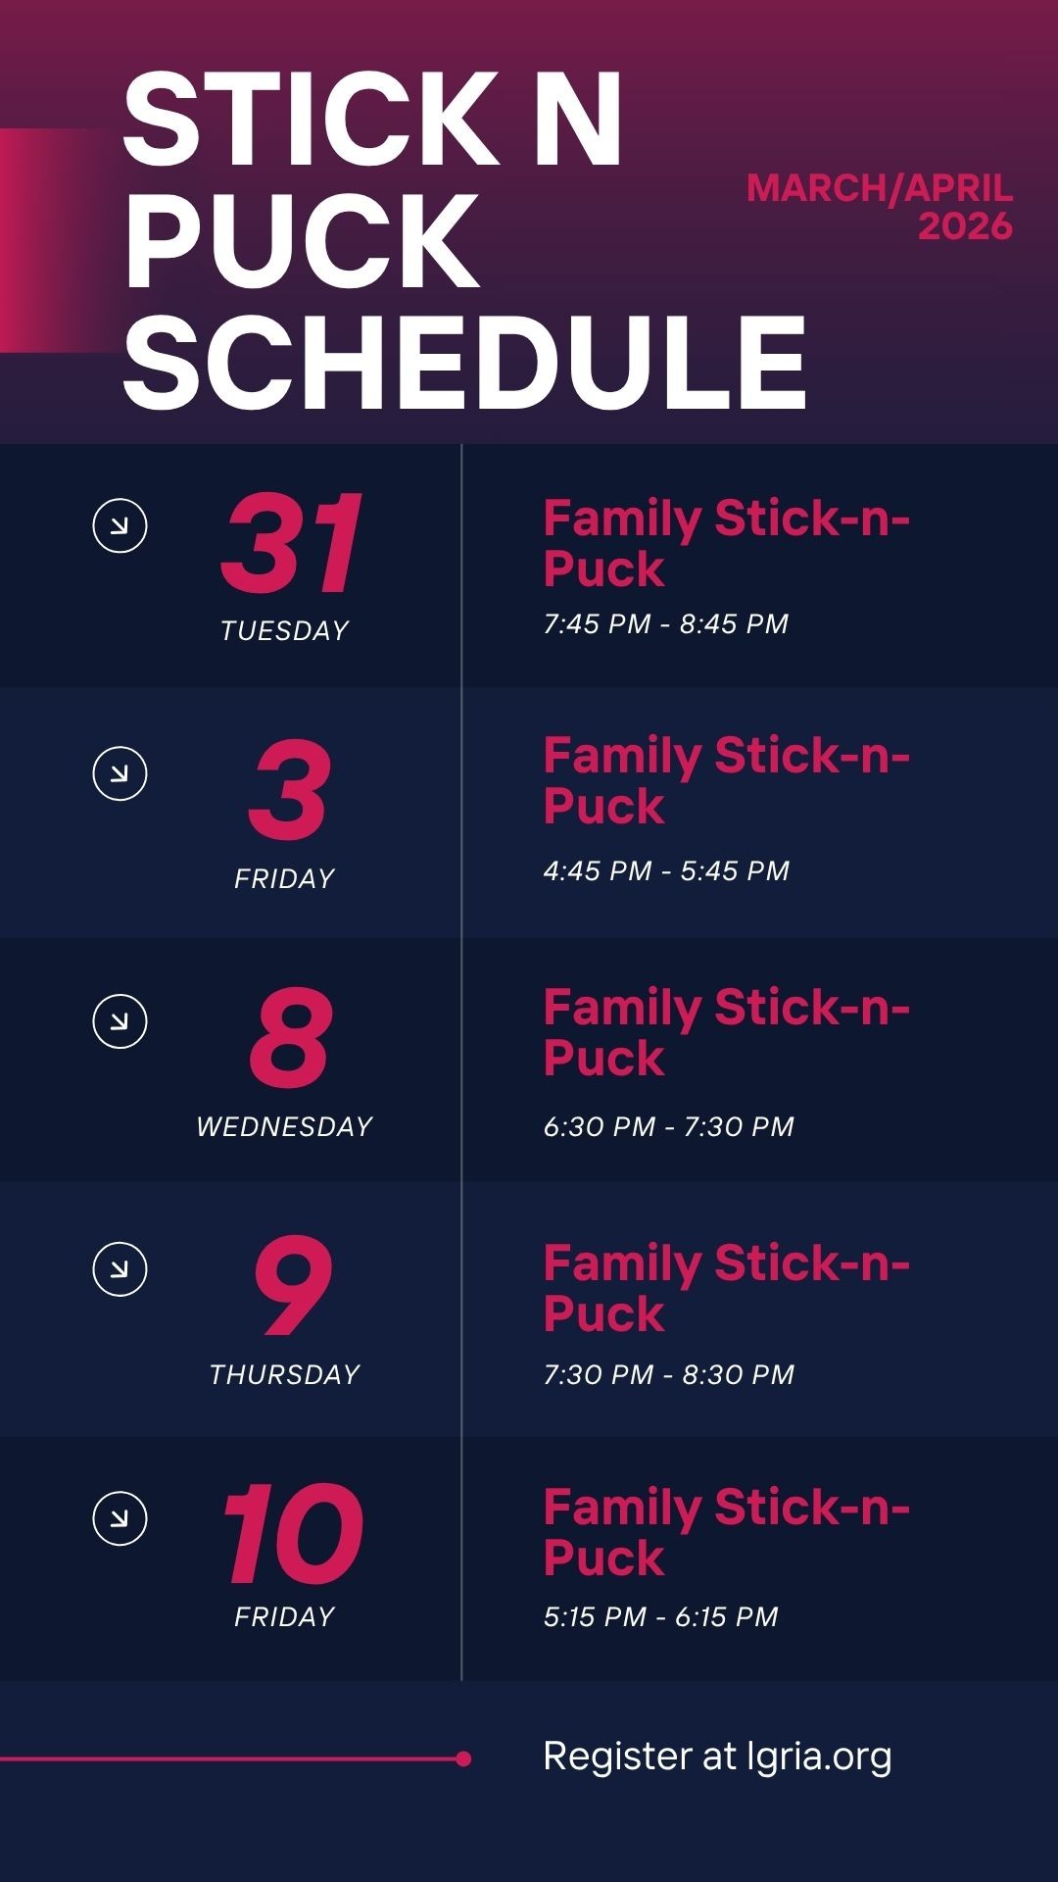Click the arrow icon beside Thursday 9
Screen dimensions: 1058x1882
120,1269
